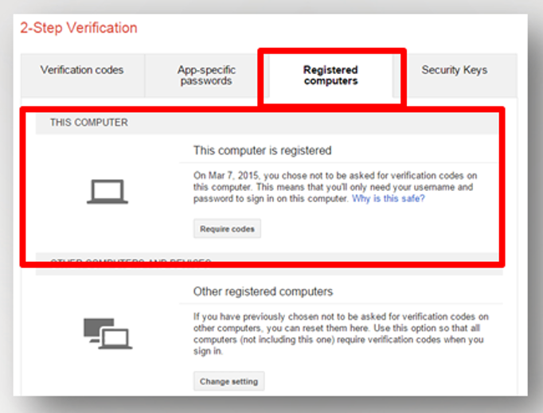This screenshot has width=543, height=413.
Task: Select the Registered computers tab
Action: tap(330, 76)
